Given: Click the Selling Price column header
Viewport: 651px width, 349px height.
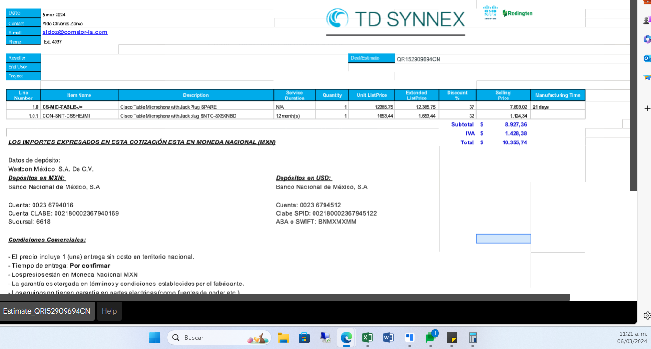Looking at the screenshot, I should tap(504, 95).
